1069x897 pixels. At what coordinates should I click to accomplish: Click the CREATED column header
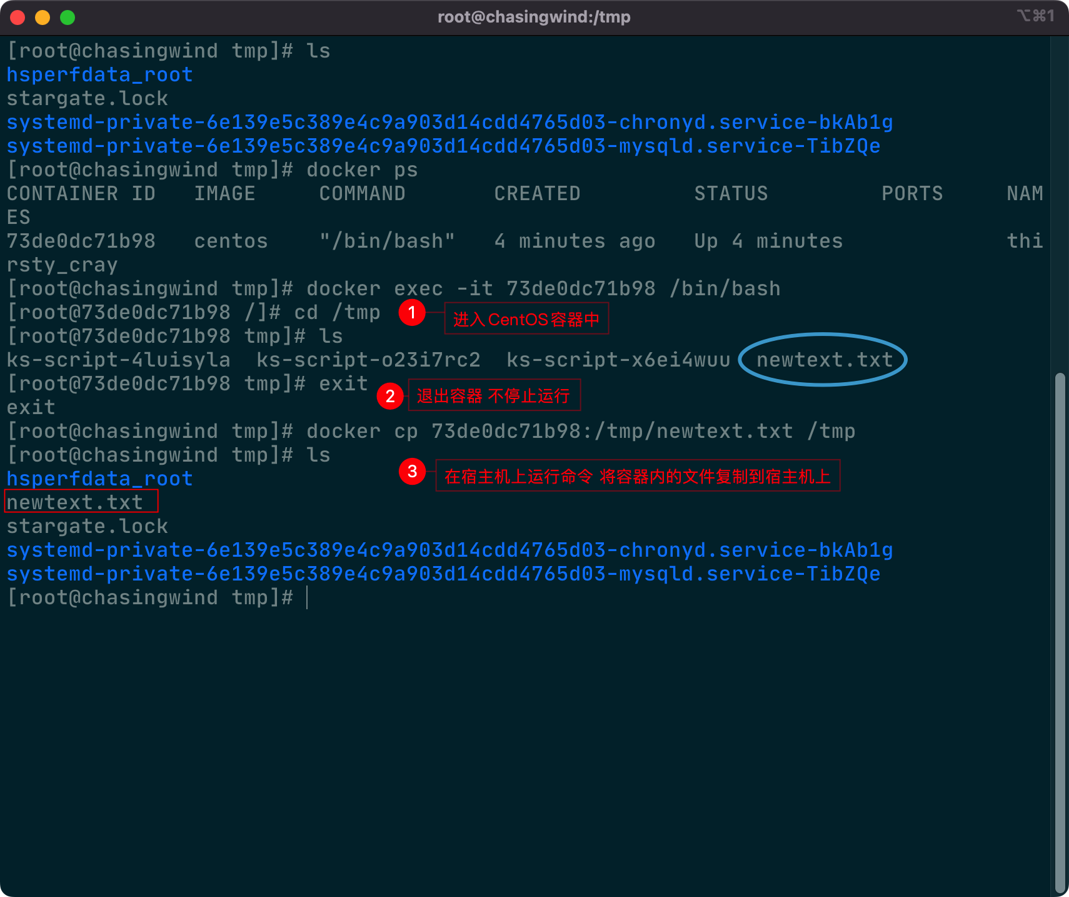click(537, 193)
